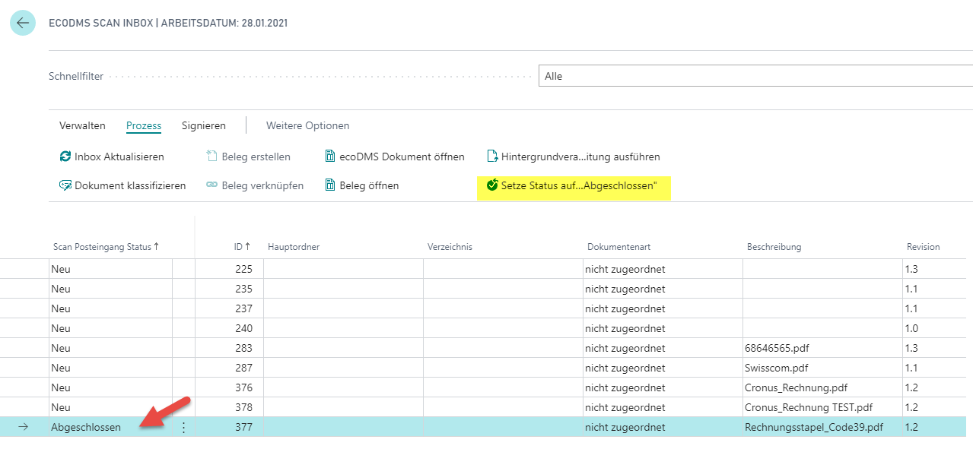Viewport: 973px width, 468px height.
Task: Click the Beleg öffnen icon
Action: (330, 185)
